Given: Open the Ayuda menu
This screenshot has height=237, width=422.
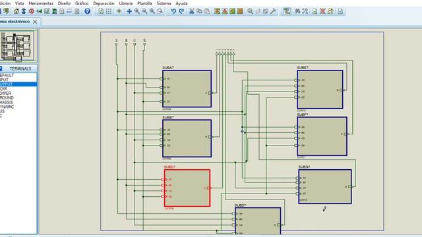Looking at the screenshot, I should pos(181,3).
